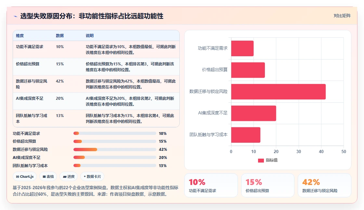Click the 42% cell in table
Viewport: 364px width, 210px height.
point(60,81)
